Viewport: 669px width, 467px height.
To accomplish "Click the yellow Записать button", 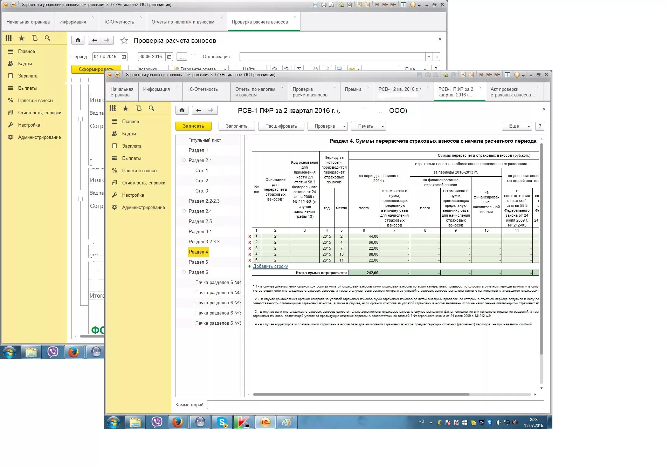I will coord(193,126).
